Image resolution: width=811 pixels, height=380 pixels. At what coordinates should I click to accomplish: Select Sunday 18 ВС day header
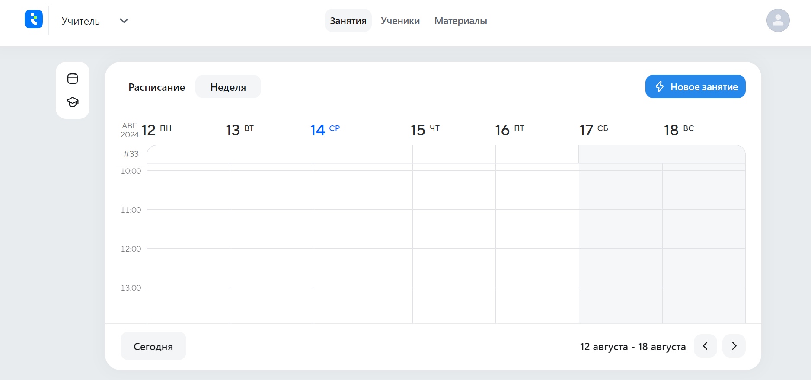pyautogui.click(x=679, y=130)
